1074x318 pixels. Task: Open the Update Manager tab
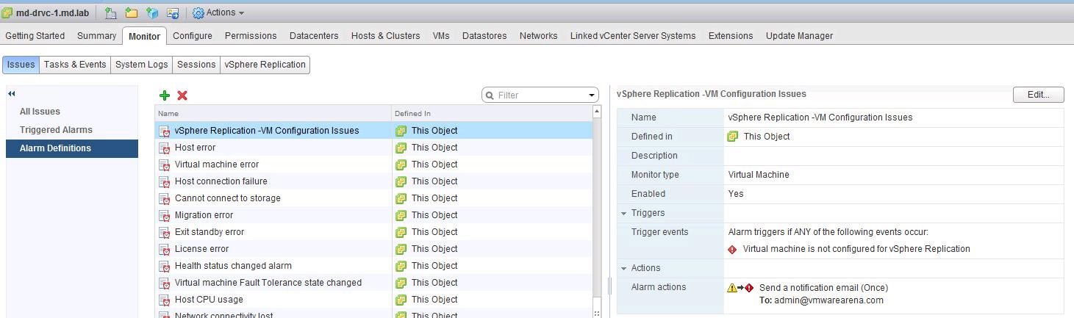799,36
